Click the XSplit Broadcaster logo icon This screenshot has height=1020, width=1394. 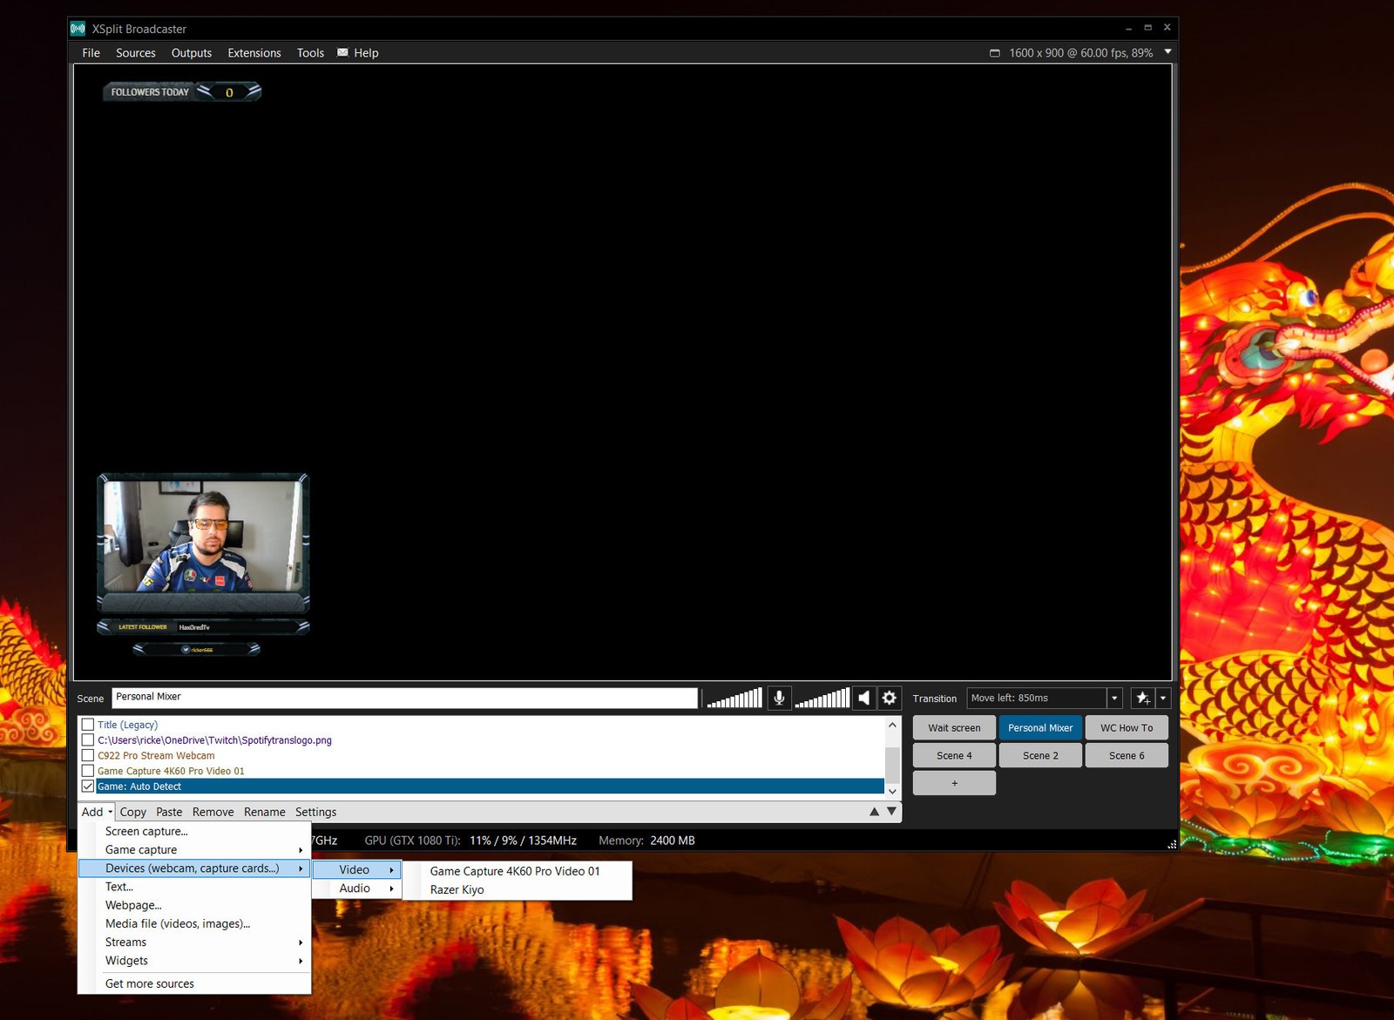78,28
